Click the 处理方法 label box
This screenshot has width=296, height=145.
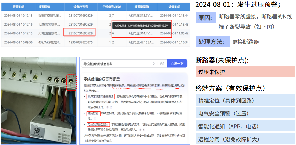coord(213,41)
